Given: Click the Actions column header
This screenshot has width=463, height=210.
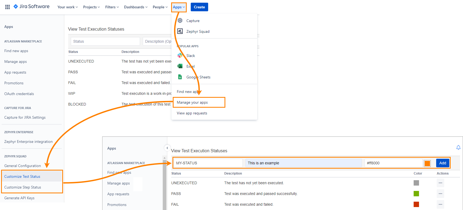Looking at the screenshot, I should tap(443, 173).
